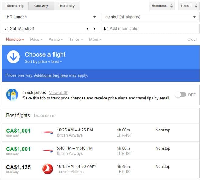Viewport: 203px width, 181px height.
Task: Click the plus icon in LHR London field
Action: (x=94, y=17)
